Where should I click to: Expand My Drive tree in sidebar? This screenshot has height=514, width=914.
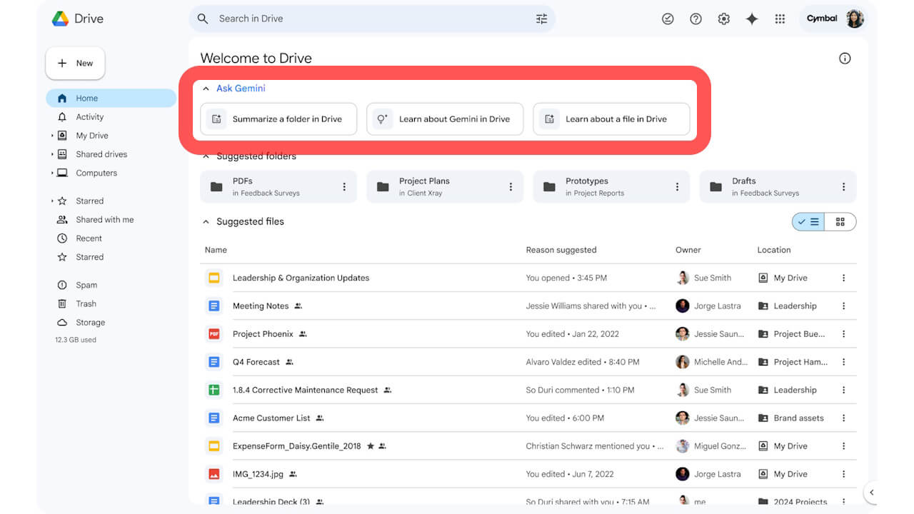52,136
